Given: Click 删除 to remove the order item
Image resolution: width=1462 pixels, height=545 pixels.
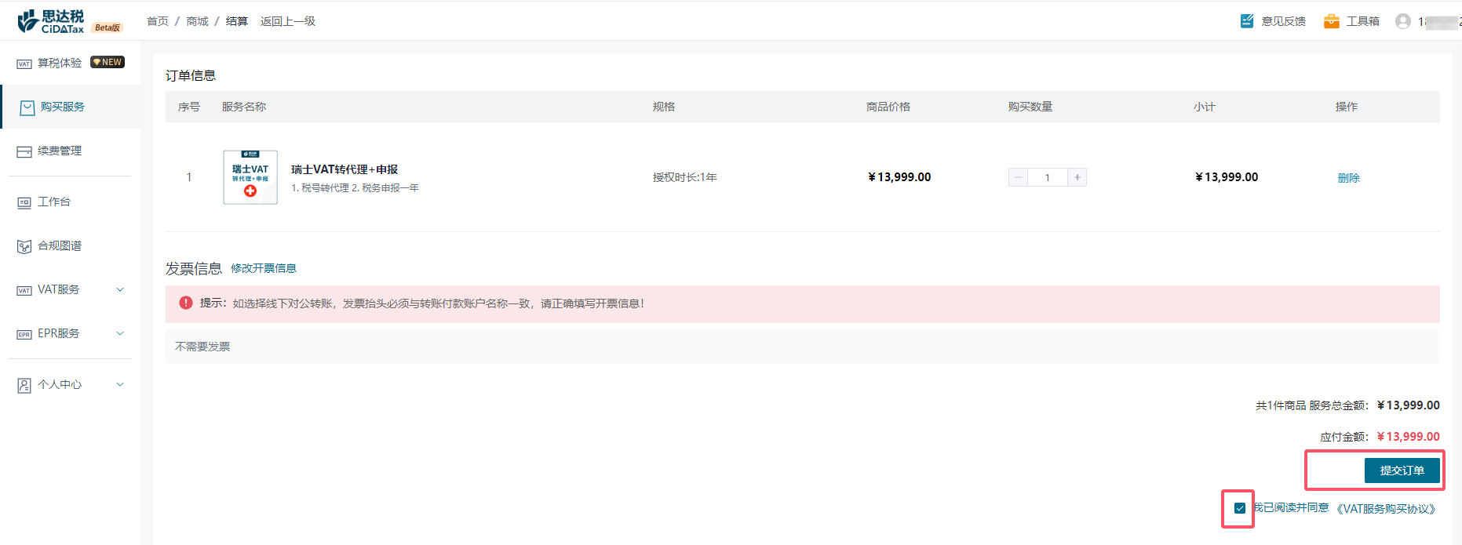Looking at the screenshot, I should point(1348,178).
